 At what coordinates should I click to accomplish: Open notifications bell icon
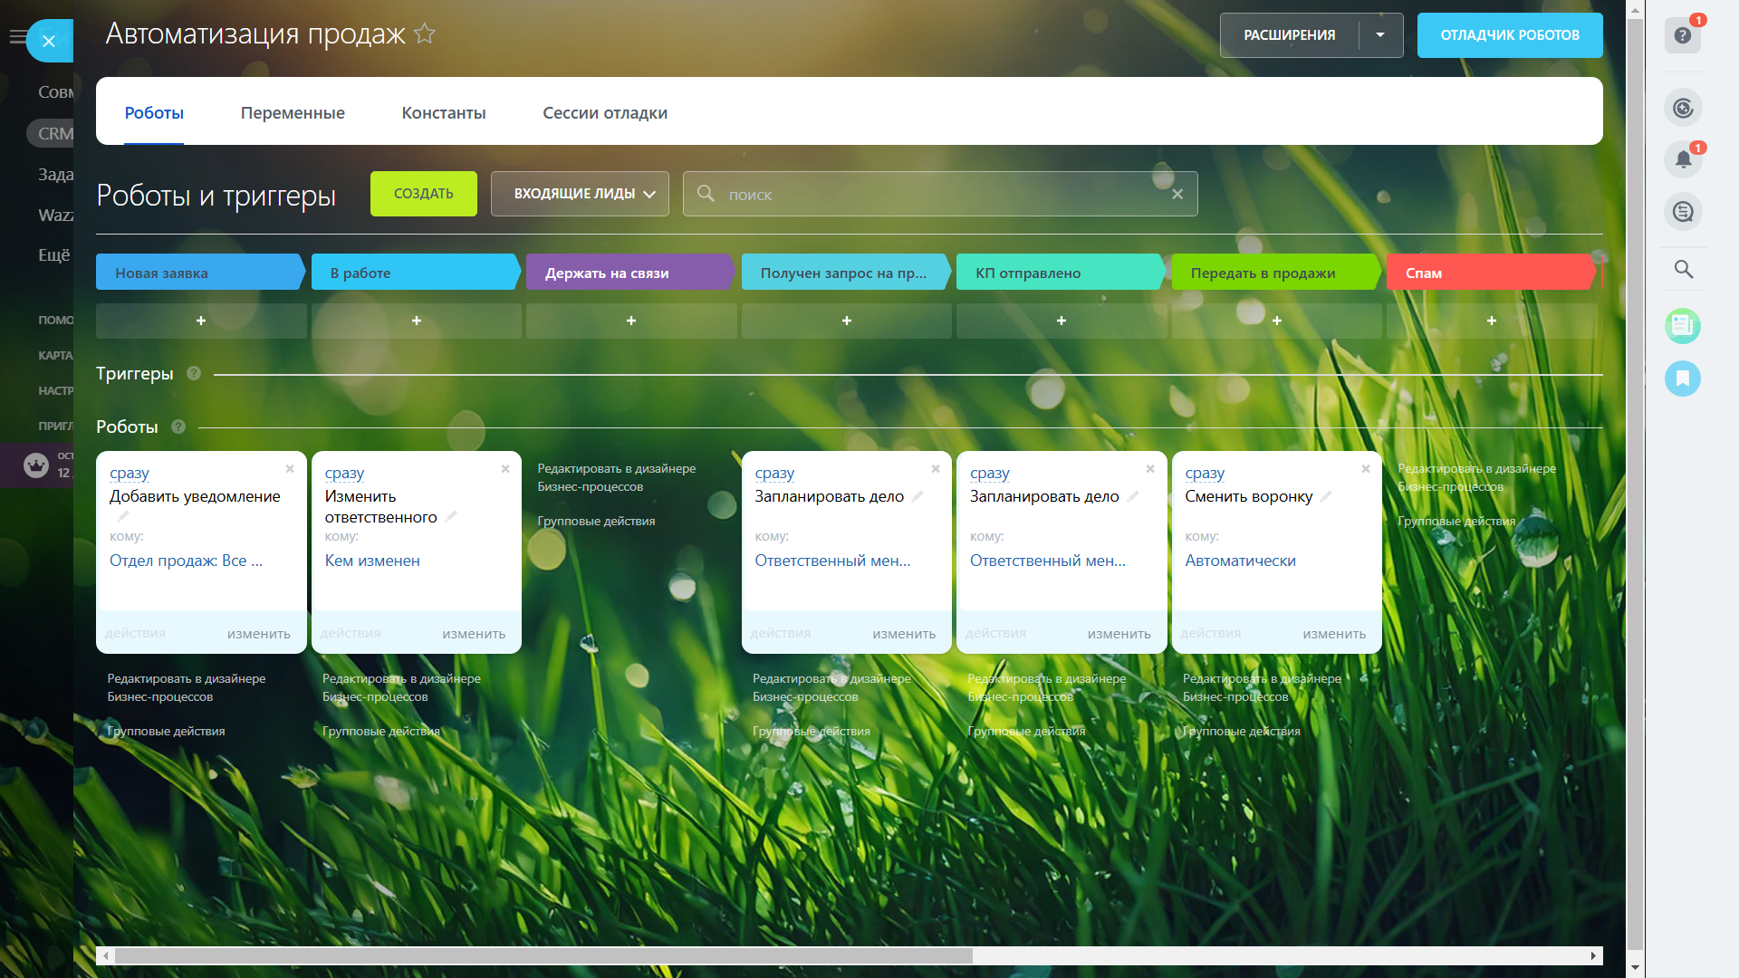[x=1682, y=160]
